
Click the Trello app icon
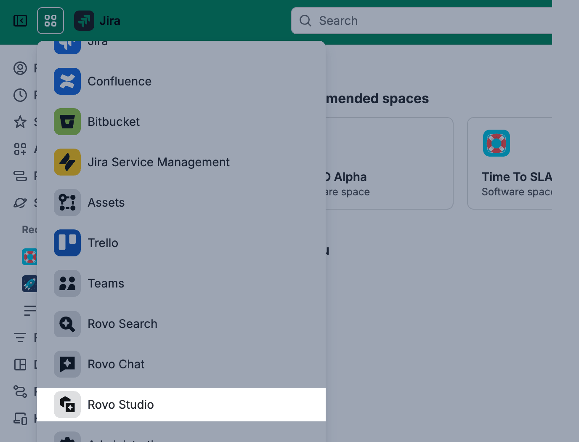[x=67, y=243]
